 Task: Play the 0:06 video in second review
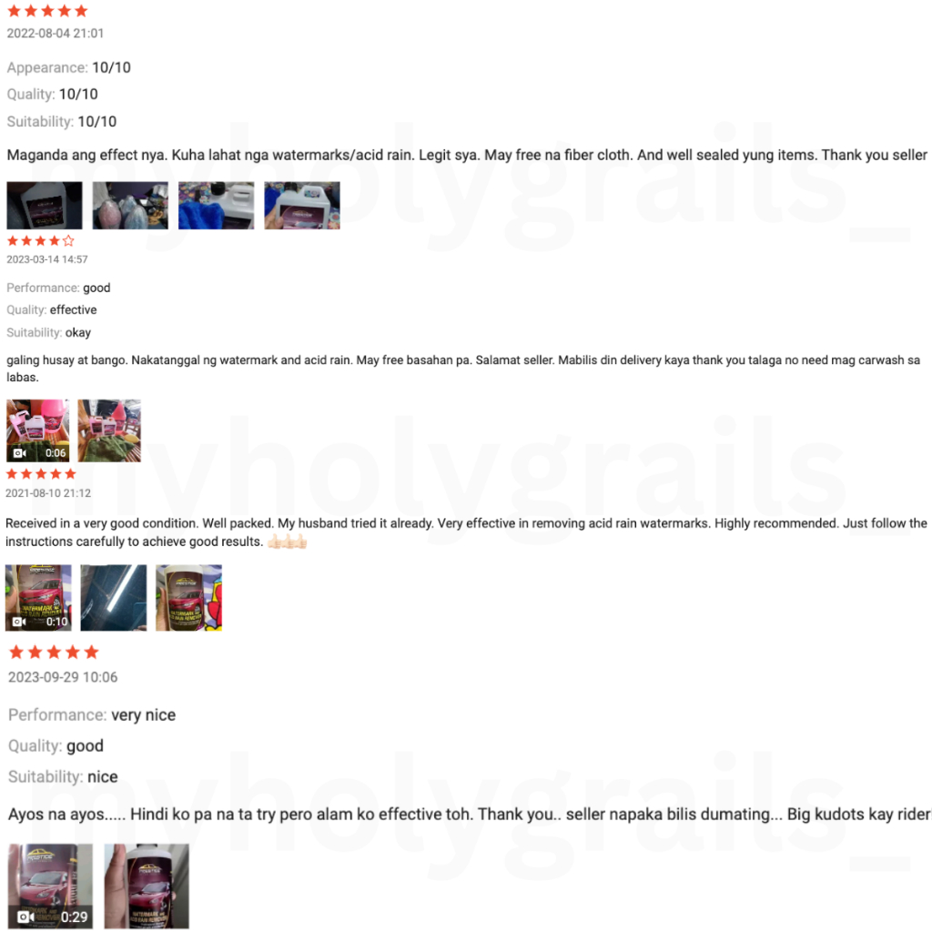point(37,431)
